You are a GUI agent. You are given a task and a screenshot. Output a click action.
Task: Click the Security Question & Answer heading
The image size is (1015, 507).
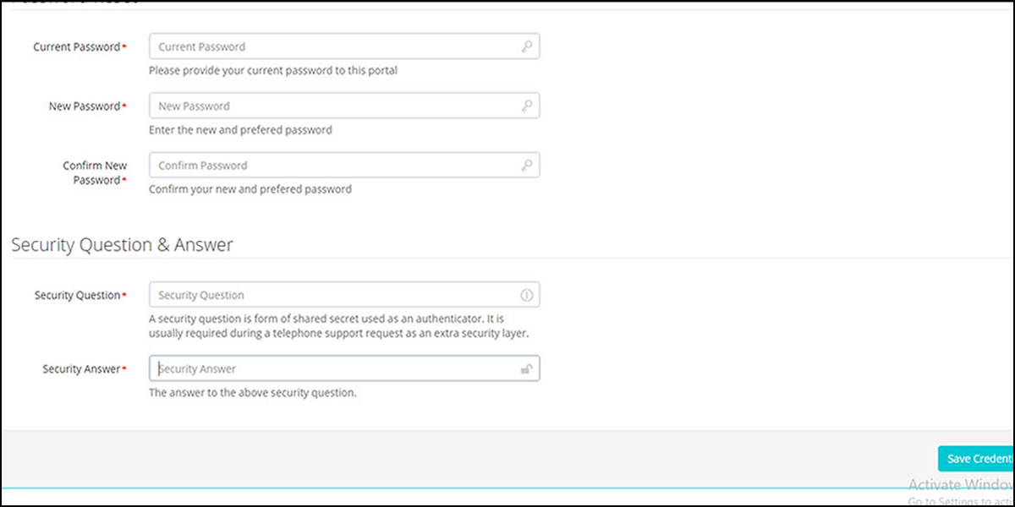122,245
